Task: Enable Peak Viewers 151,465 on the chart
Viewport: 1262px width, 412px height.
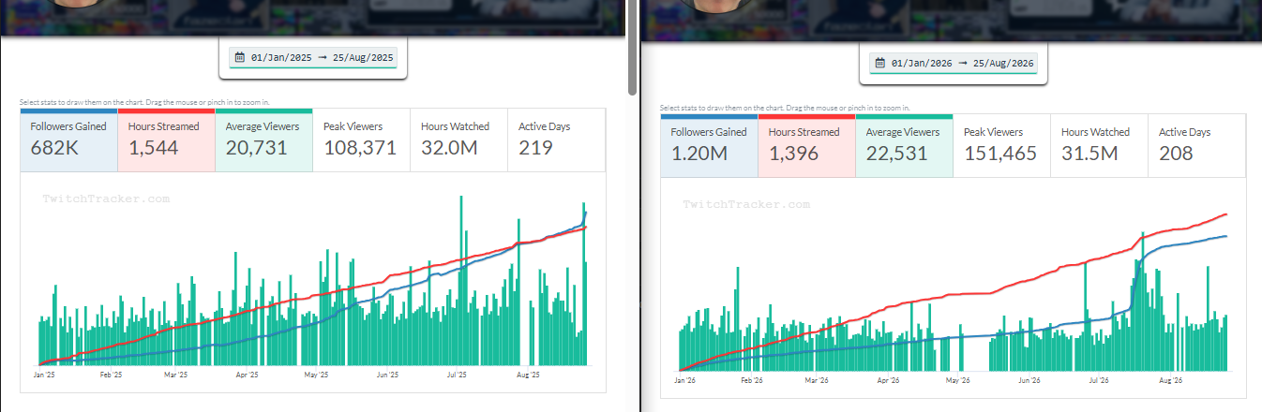Action: pyautogui.click(x=1002, y=146)
